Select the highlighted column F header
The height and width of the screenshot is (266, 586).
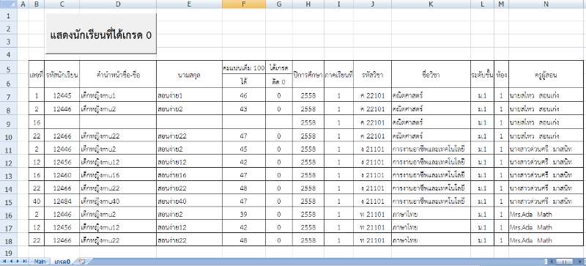(x=244, y=4)
